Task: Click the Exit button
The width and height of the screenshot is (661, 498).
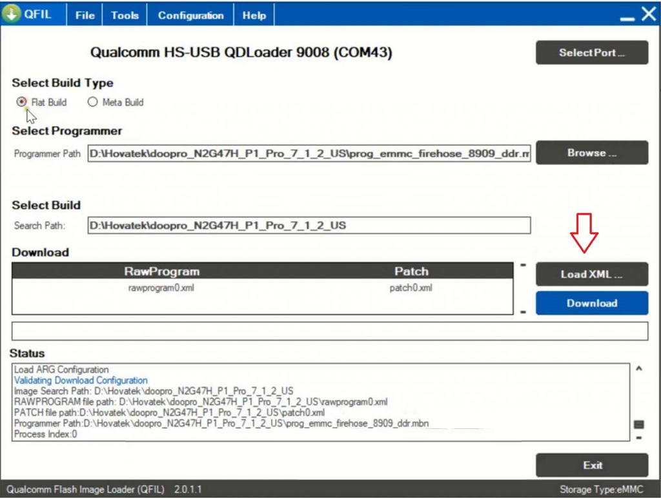Action: pos(591,465)
